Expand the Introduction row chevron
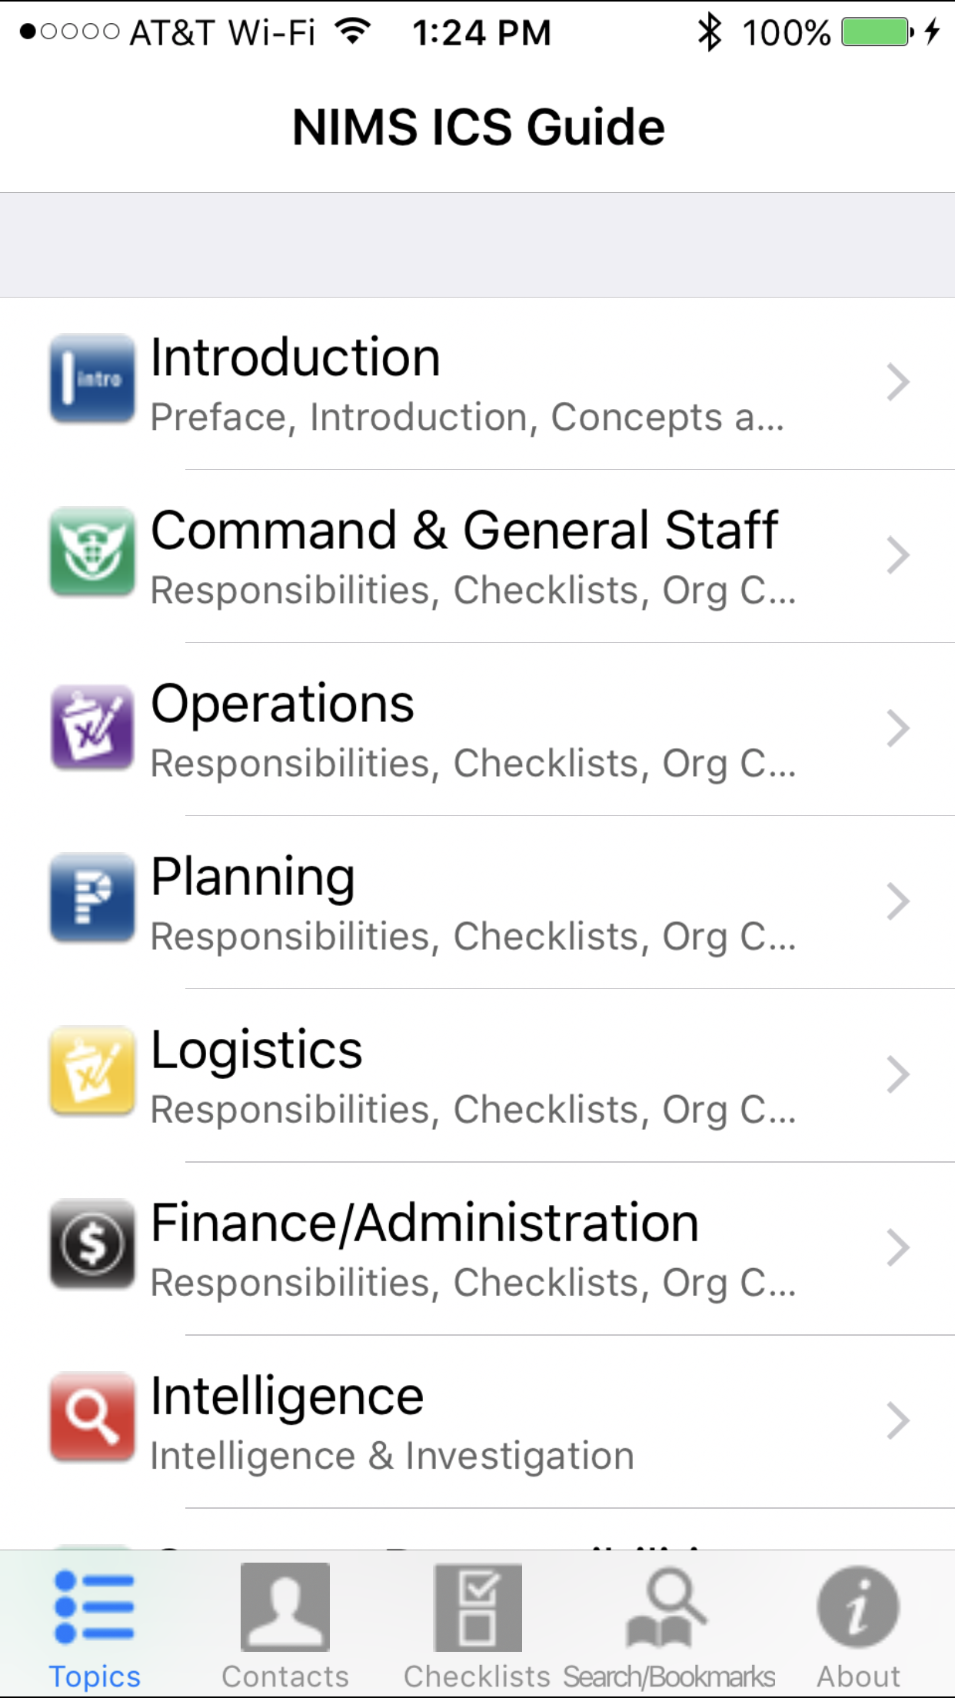Image resolution: width=955 pixels, height=1698 pixels. point(897,382)
